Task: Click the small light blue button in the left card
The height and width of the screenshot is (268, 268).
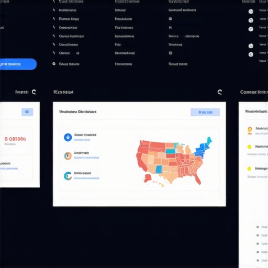Action: (27, 112)
